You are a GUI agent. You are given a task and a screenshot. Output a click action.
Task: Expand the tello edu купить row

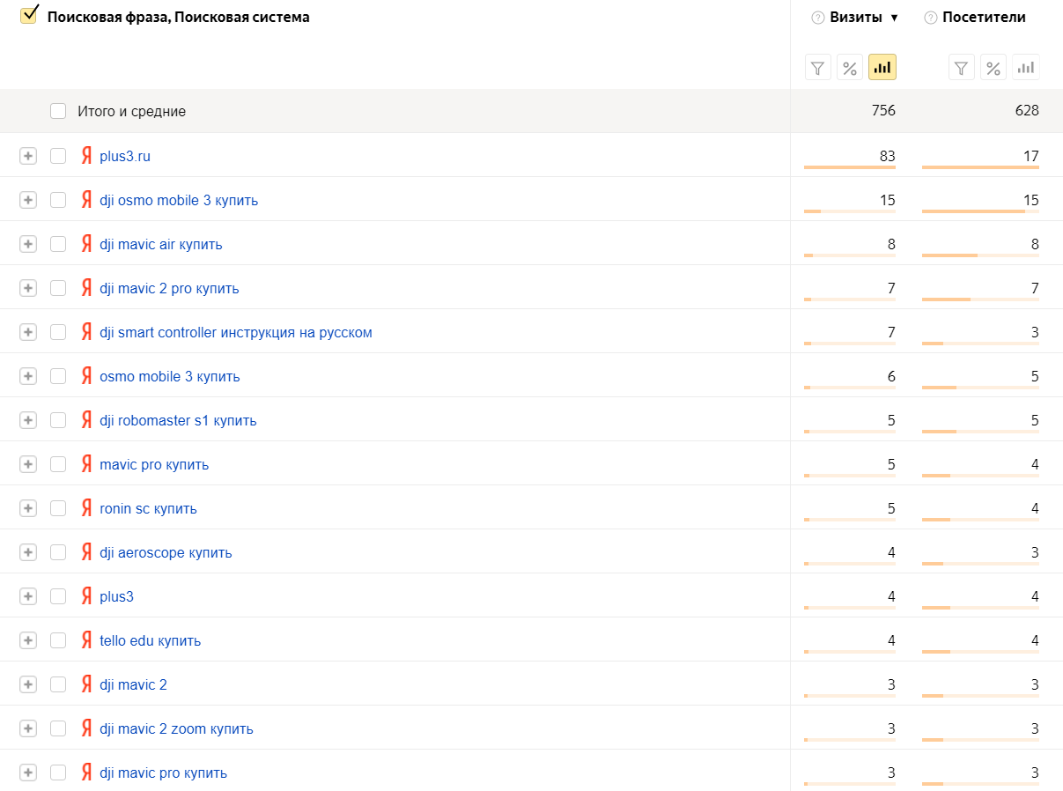28,640
